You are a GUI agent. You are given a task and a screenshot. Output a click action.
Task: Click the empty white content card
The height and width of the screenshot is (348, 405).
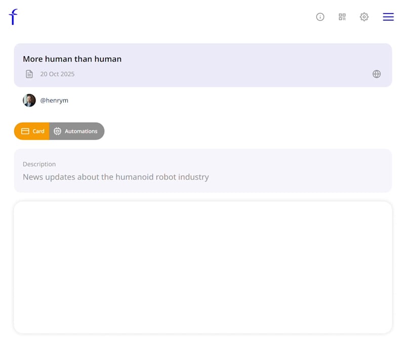[x=202, y=267]
